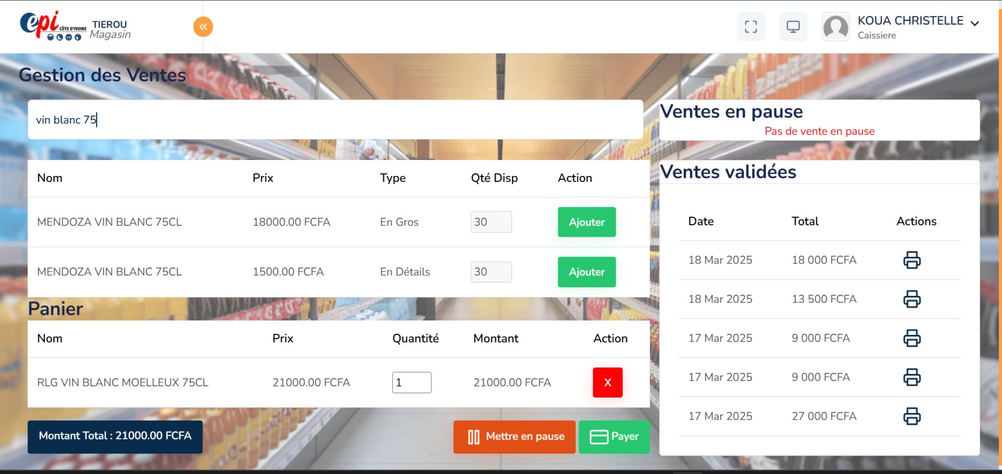Print receipt for 27 000 FCFA sale
The height and width of the screenshot is (474, 1002).
coord(912,416)
